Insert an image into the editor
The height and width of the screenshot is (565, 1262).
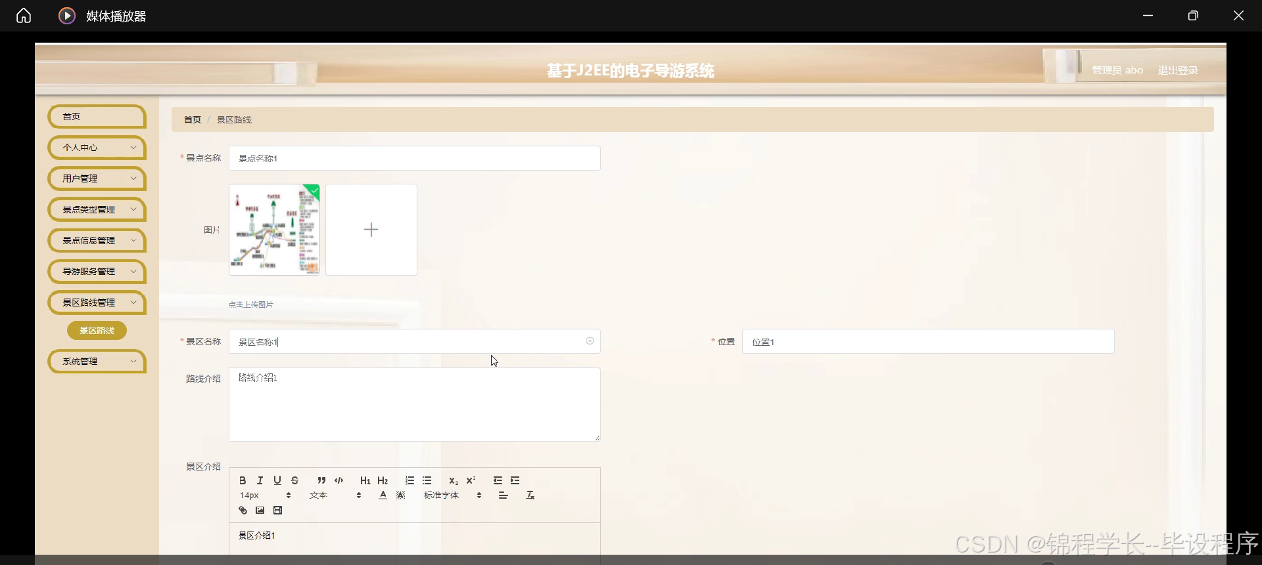click(260, 511)
